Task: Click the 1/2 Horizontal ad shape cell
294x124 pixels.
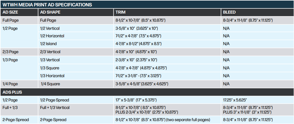Action: coord(52,36)
